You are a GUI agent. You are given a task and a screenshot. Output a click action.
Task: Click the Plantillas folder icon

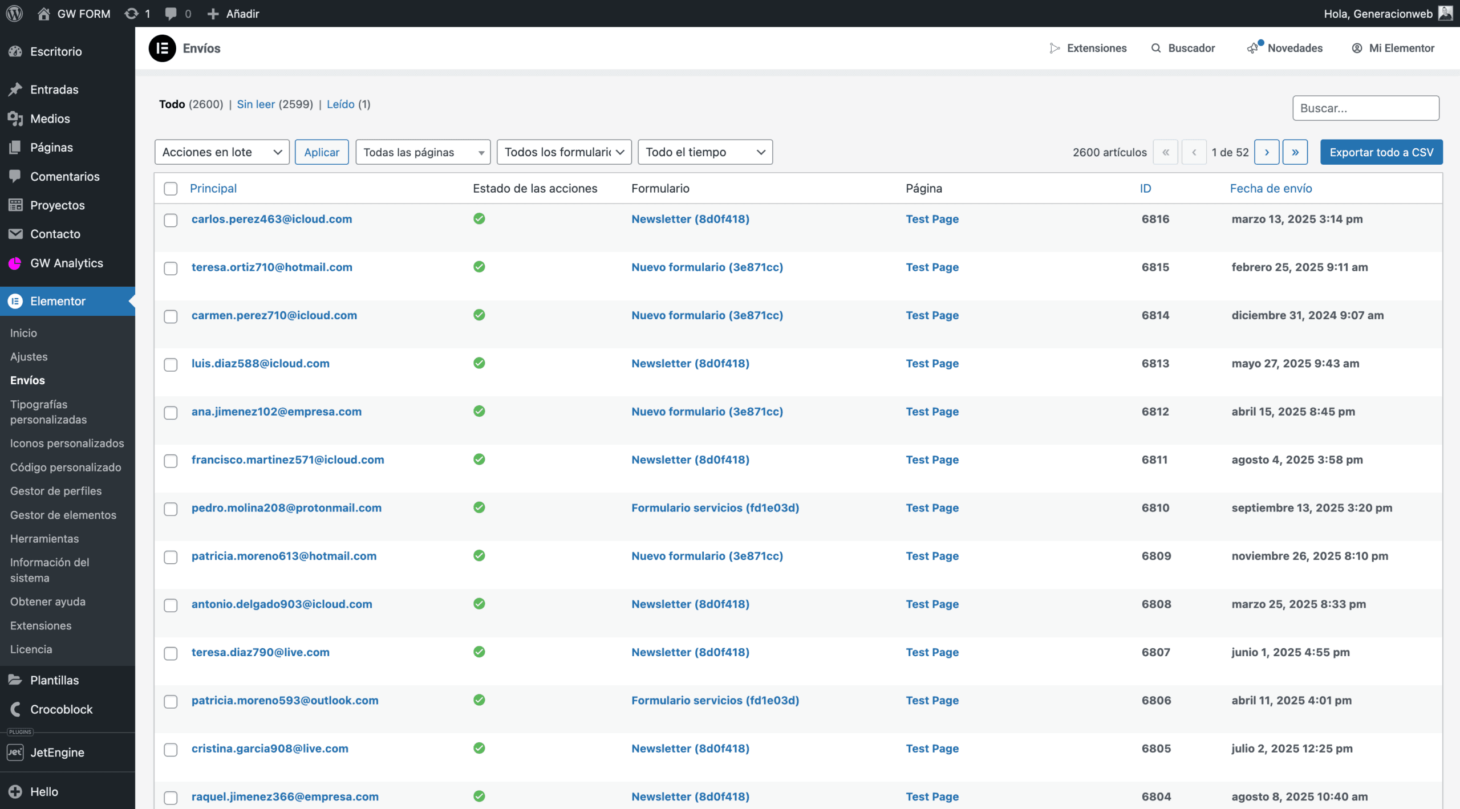click(x=15, y=680)
